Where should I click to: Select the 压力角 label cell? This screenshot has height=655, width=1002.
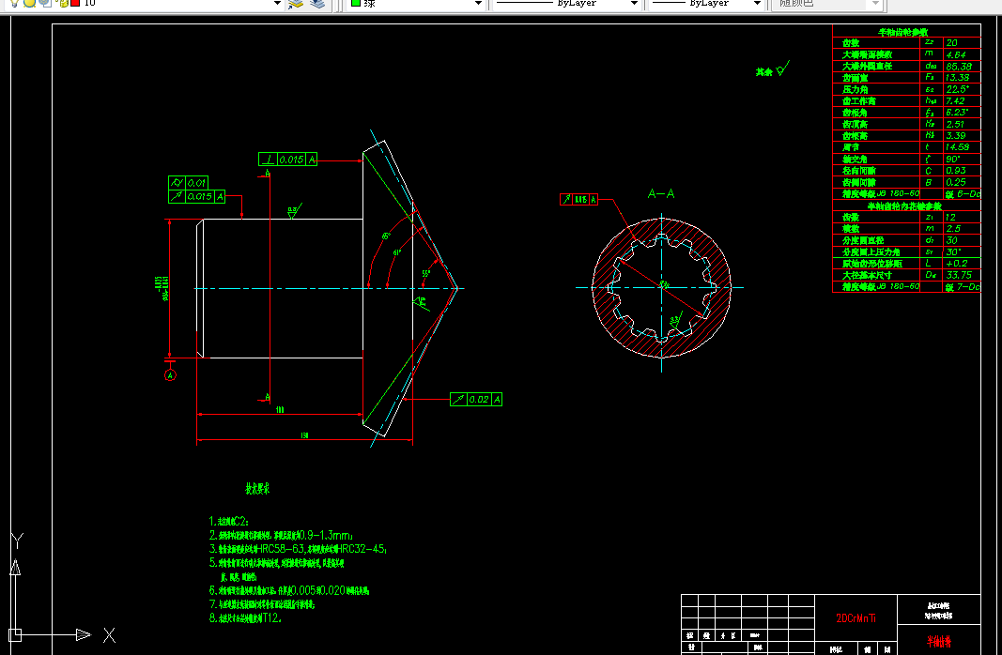point(855,89)
